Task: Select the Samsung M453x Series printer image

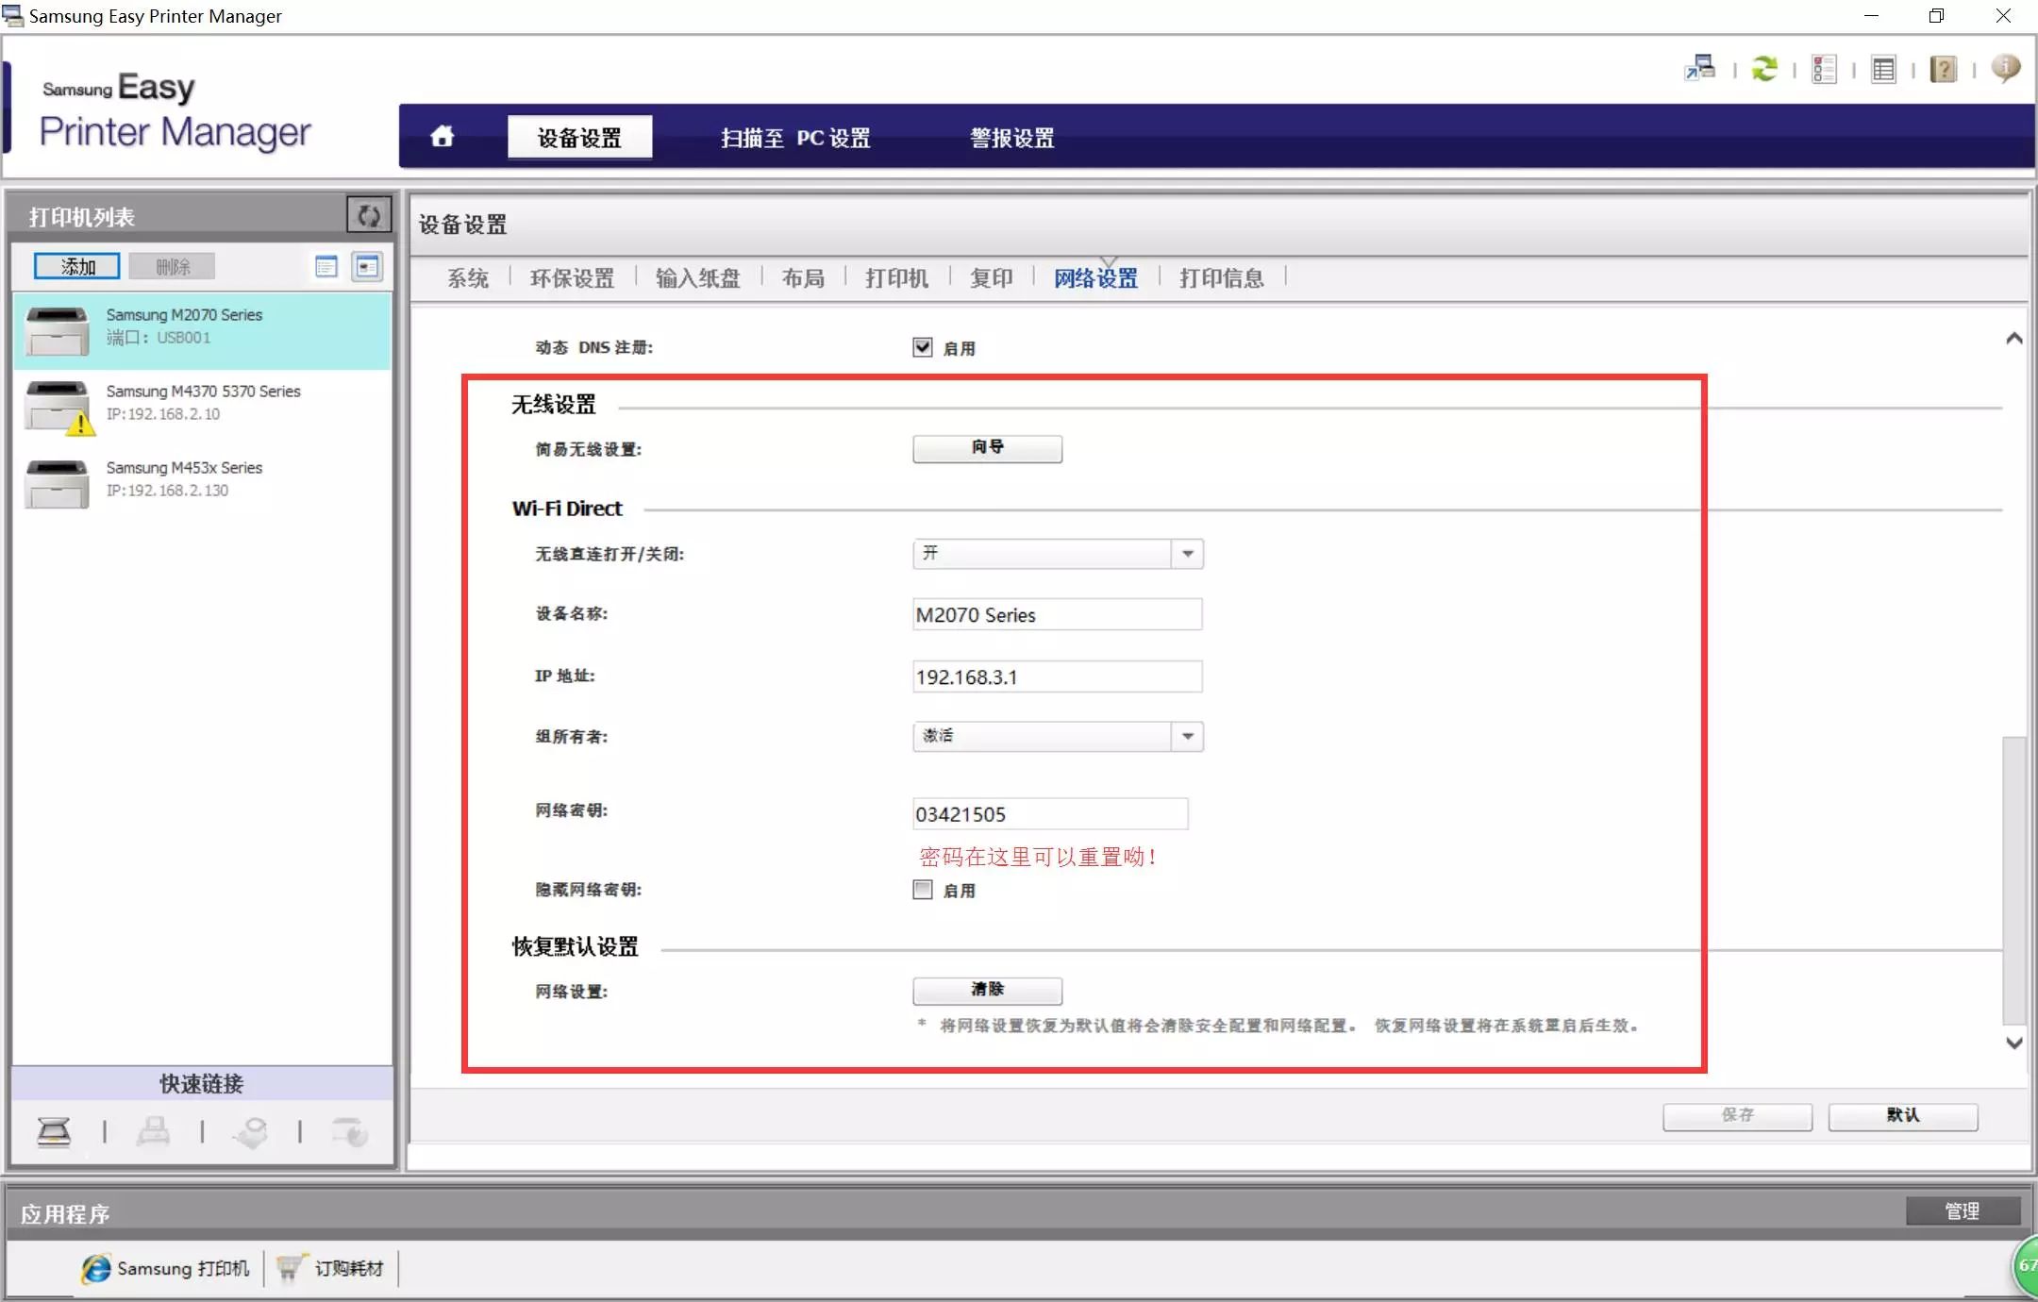Action: [58, 483]
